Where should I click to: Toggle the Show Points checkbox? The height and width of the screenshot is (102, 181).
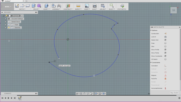(165, 53)
